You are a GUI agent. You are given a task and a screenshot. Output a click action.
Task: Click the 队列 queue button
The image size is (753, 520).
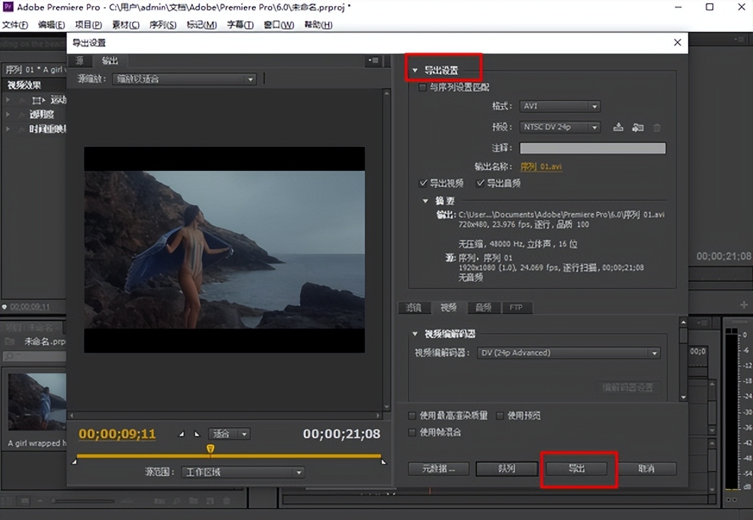[506, 469]
